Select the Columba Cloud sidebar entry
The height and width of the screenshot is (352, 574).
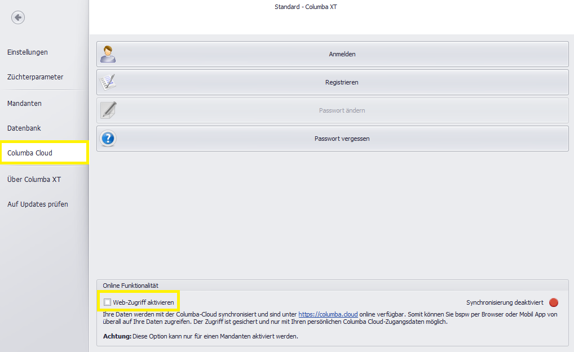click(30, 153)
